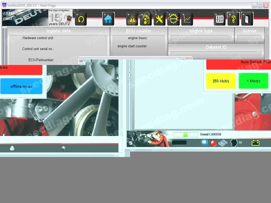Click the 'ECU-Partnumber:' label
Image resolution: width=271 pixels, height=203 pixels.
[x=41, y=60]
